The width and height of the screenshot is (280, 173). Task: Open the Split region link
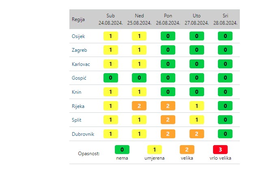tap(77, 120)
